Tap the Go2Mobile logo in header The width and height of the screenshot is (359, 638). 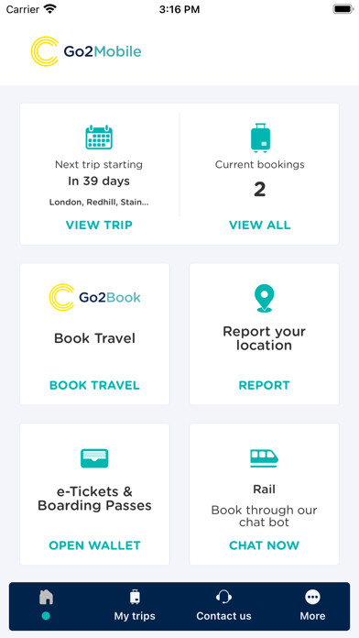(86, 51)
